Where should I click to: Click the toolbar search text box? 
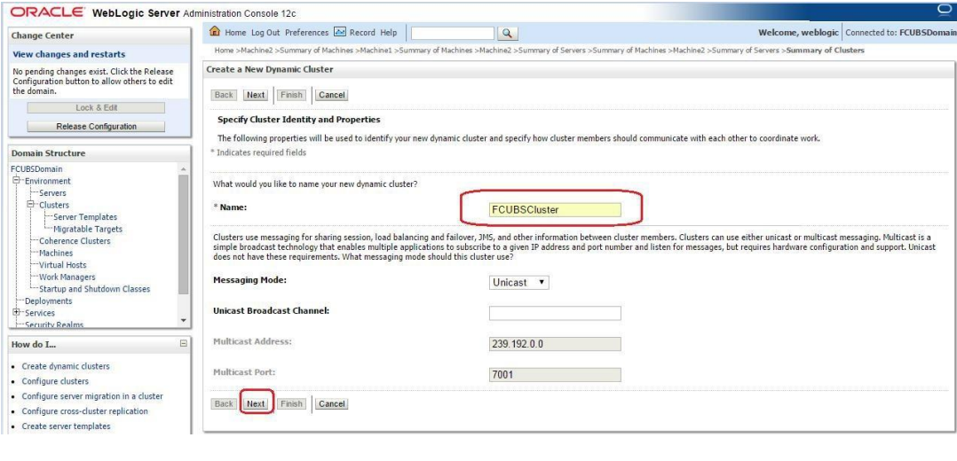pyautogui.click(x=452, y=34)
